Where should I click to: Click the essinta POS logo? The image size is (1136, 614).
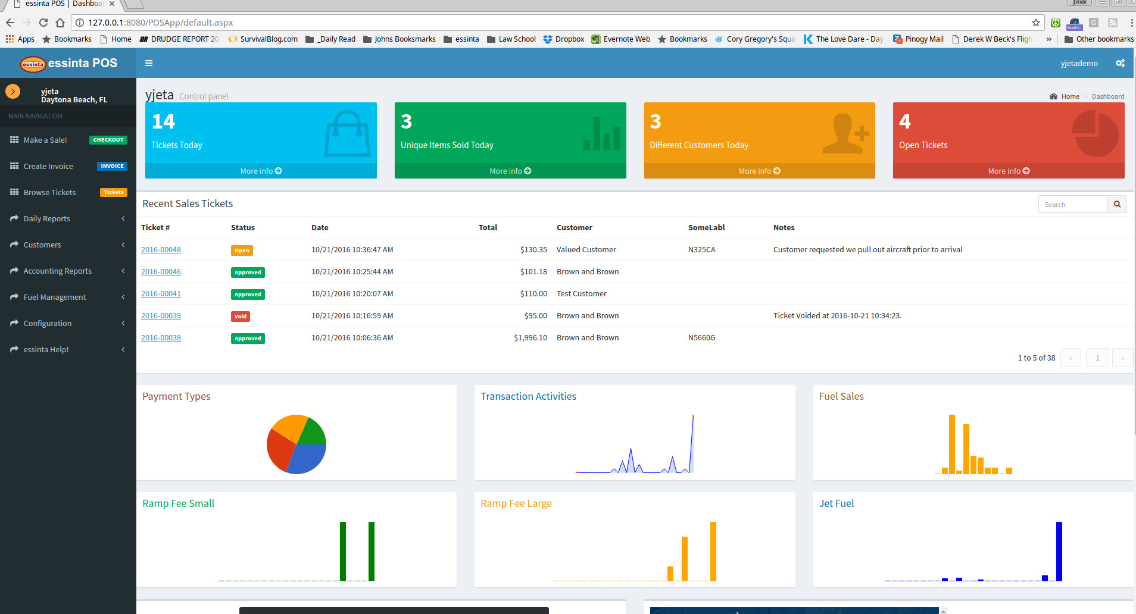(68, 63)
